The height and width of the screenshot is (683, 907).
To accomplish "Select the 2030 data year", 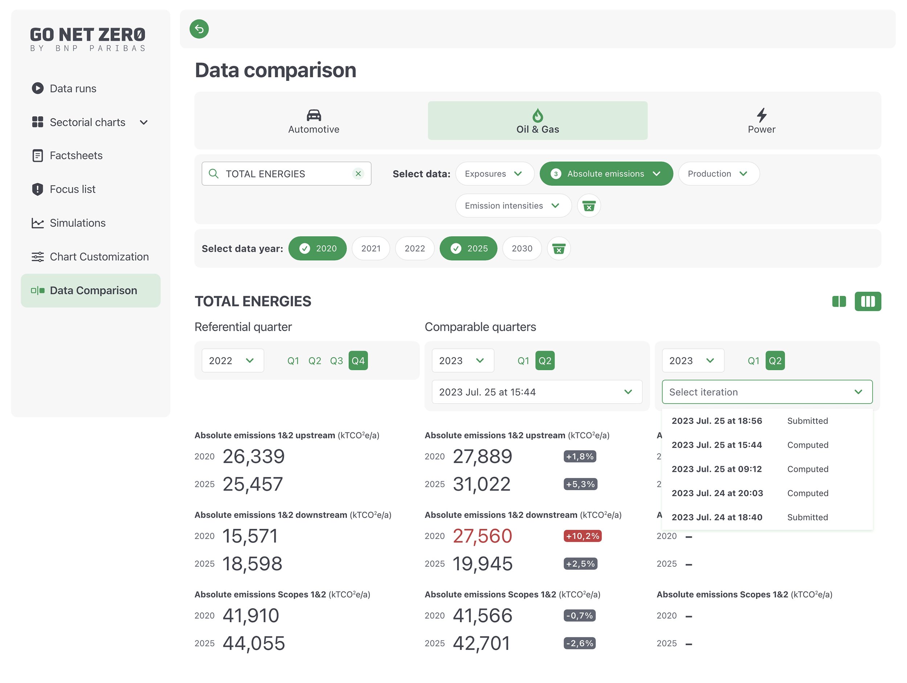I will tap(522, 248).
